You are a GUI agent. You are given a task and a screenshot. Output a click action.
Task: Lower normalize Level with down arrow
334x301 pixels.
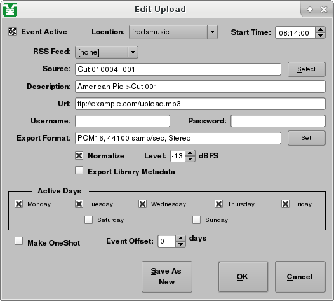tap(190, 159)
